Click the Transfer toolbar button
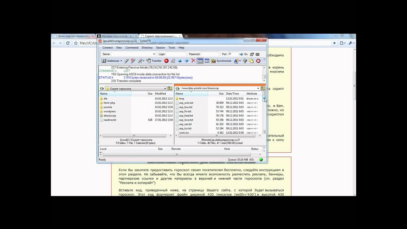 coord(154,61)
